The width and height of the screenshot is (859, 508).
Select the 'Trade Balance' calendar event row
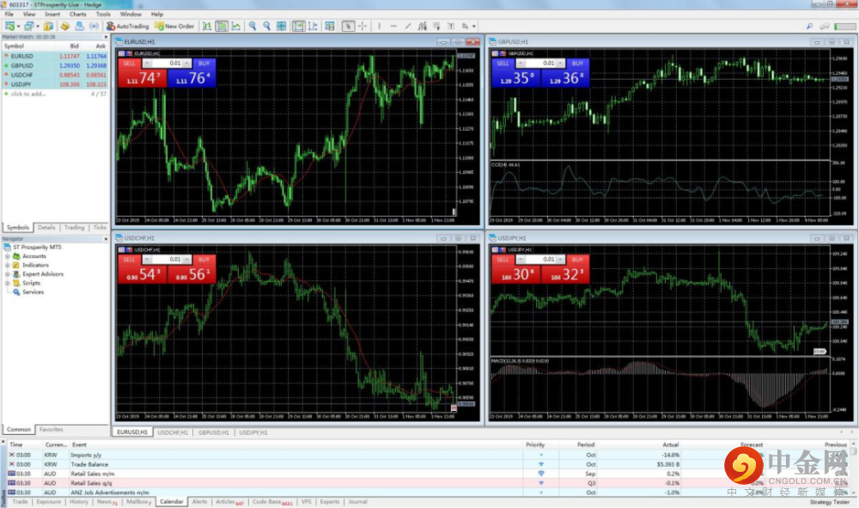(427, 464)
